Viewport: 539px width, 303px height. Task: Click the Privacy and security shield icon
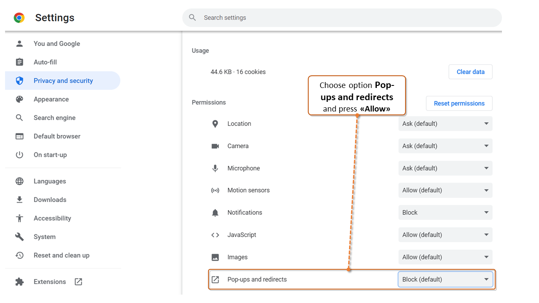click(x=19, y=81)
